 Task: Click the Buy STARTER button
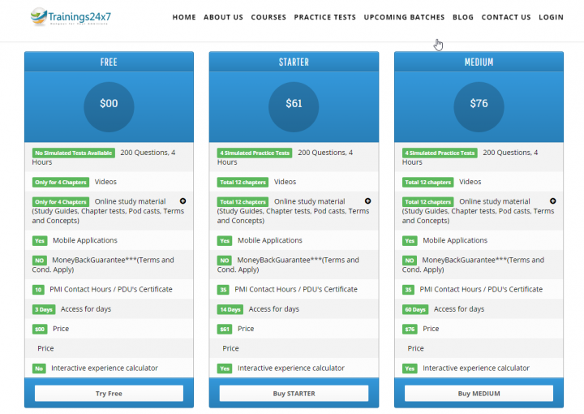[294, 394]
